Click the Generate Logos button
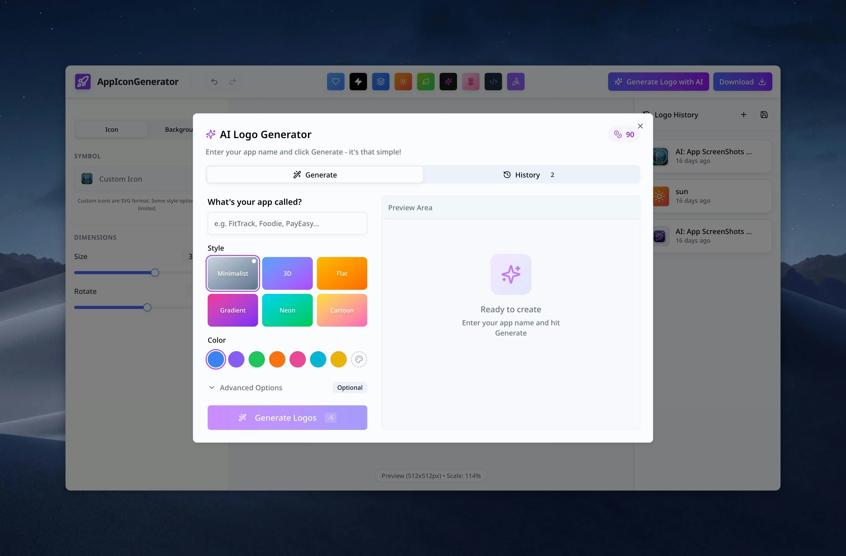The width and height of the screenshot is (846, 556). coord(287,417)
